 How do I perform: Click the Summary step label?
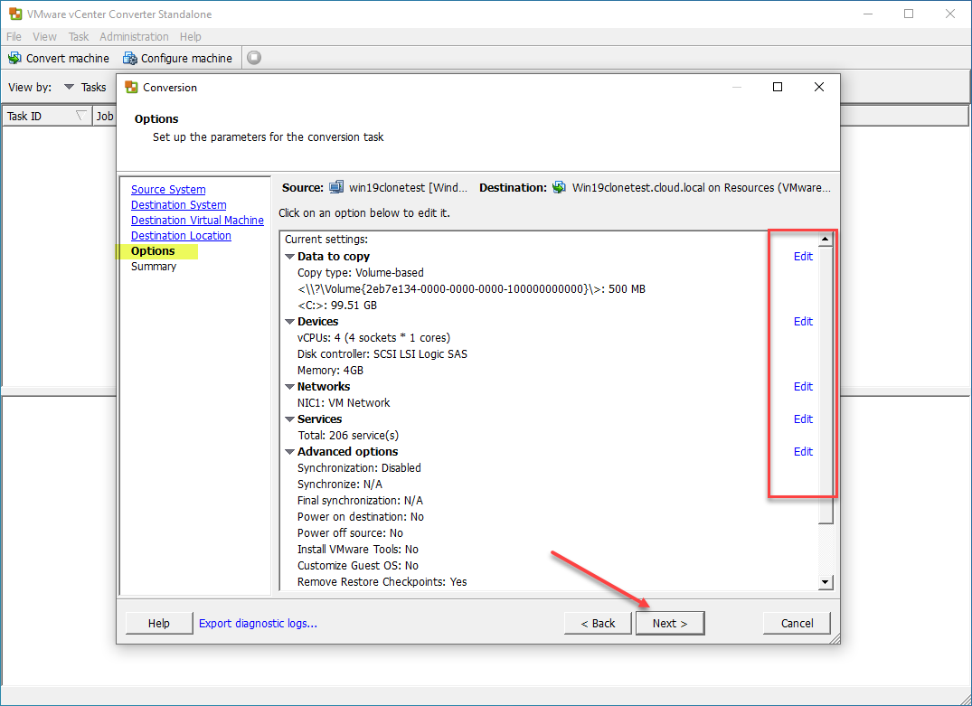(x=154, y=267)
